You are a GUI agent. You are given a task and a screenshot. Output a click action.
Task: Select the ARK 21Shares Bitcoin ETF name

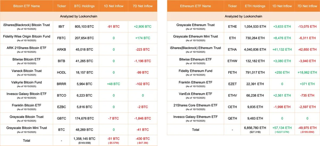26,48
